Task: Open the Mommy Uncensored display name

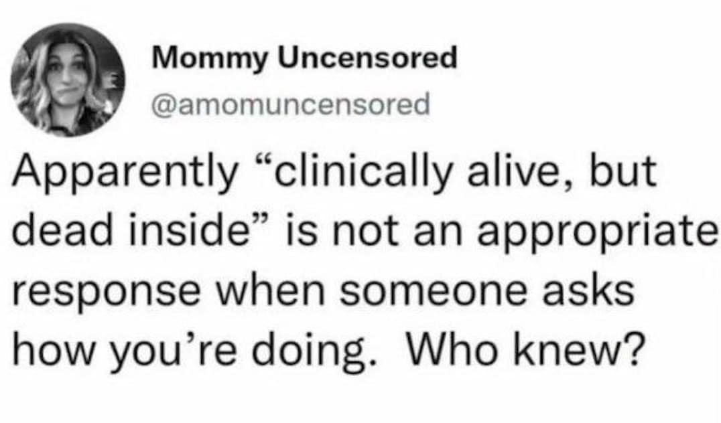Action: (x=305, y=59)
